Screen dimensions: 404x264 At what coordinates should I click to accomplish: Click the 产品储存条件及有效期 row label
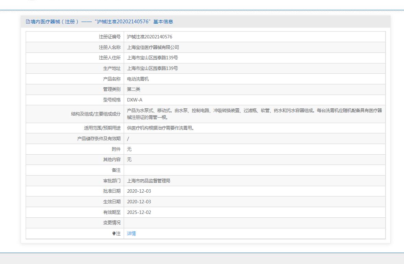coord(99,139)
